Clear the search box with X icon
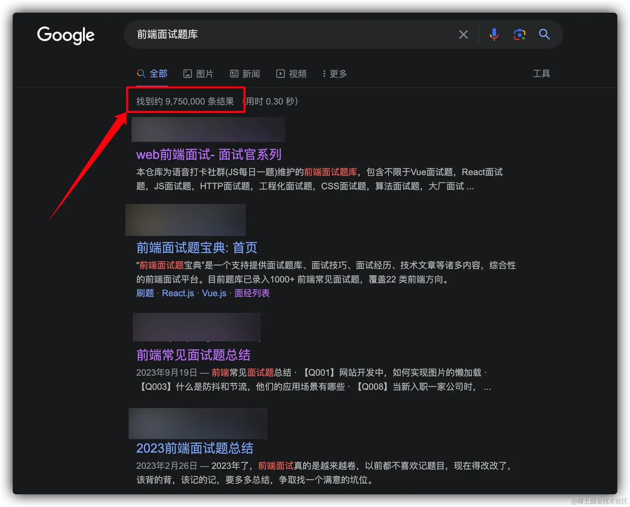The image size is (630, 507). [x=463, y=35]
